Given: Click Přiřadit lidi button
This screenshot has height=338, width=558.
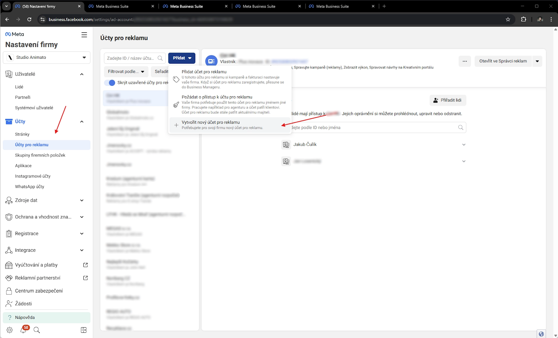Looking at the screenshot, I should click(448, 100).
